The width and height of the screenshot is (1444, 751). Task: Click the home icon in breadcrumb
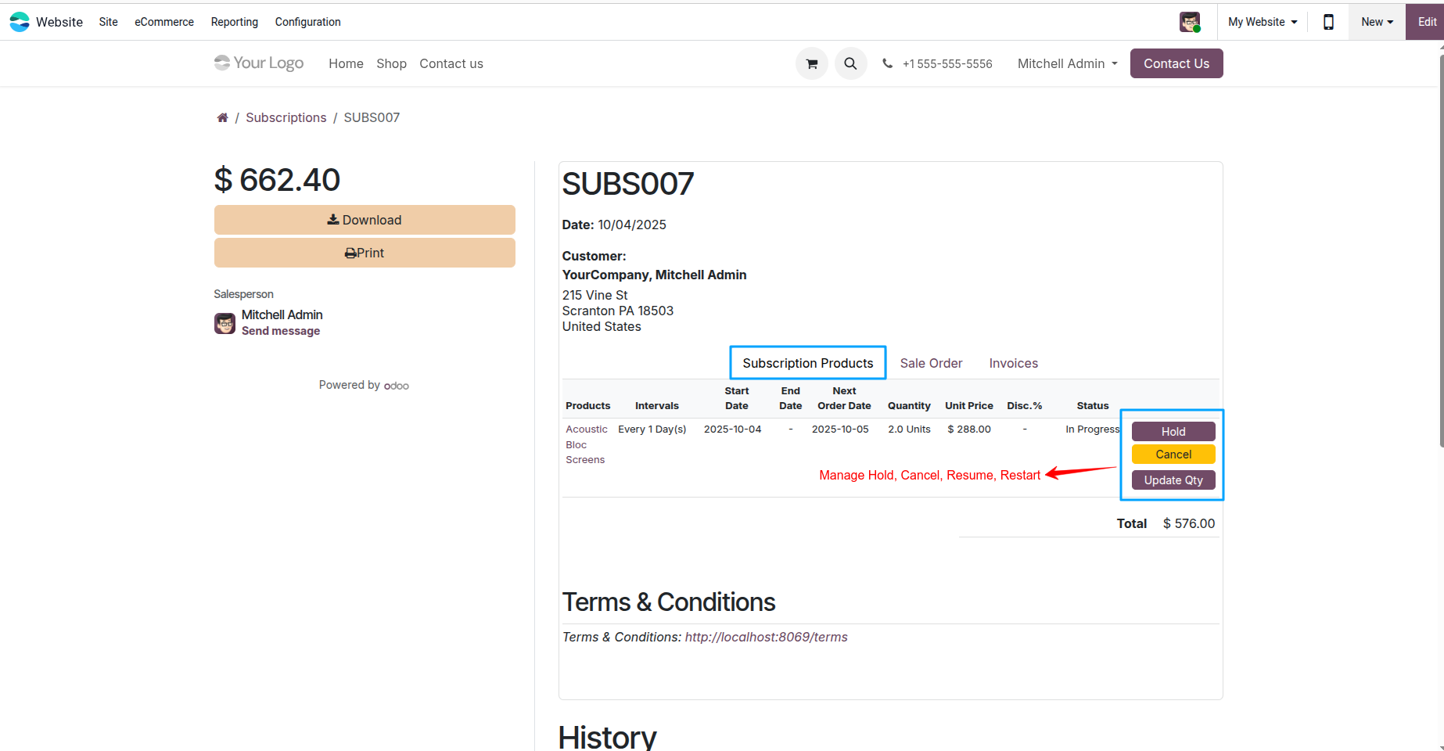[222, 117]
